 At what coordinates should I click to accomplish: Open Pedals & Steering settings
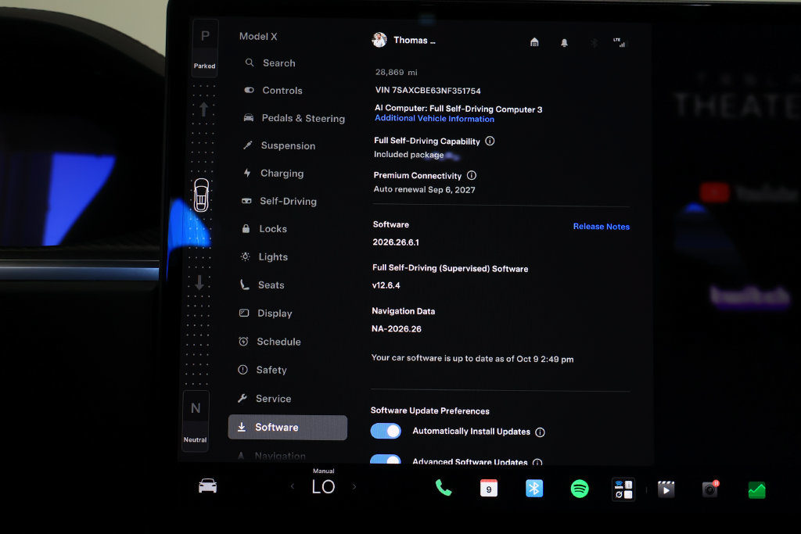[x=295, y=118]
